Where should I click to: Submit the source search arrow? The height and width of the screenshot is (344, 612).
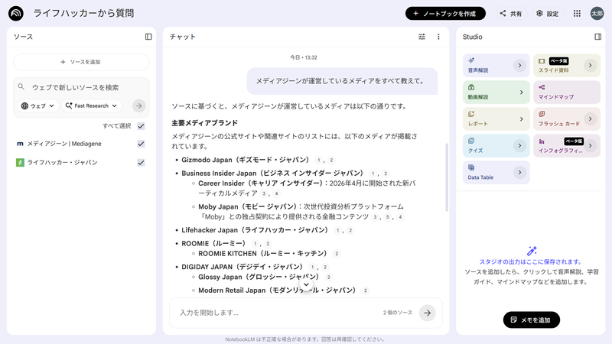(x=139, y=105)
